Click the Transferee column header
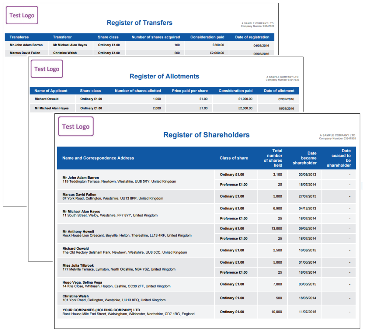 pyautogui.click(x=19, y=37)
